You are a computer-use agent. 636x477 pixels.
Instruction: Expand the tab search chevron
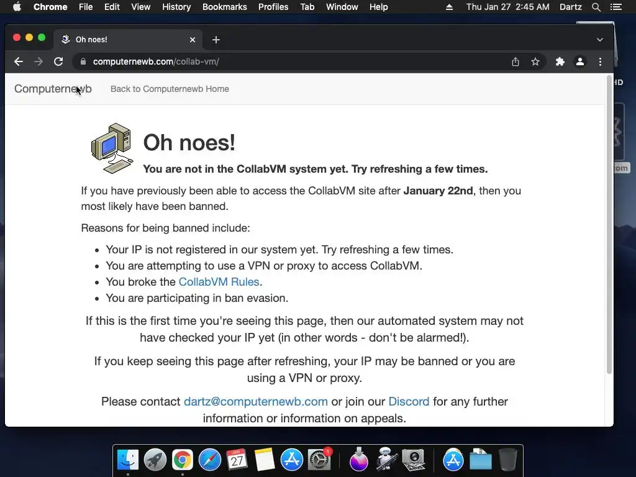pyautogui.click(x=600, y=40)
